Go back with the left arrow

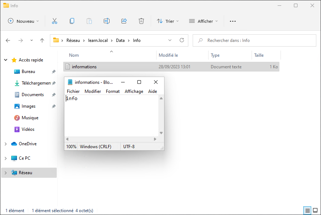[8, 40]
